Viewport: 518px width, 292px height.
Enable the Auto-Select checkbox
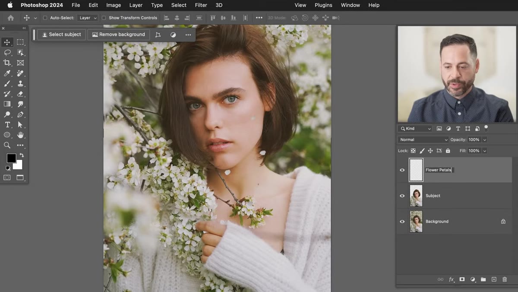click(x=45, y=18)
